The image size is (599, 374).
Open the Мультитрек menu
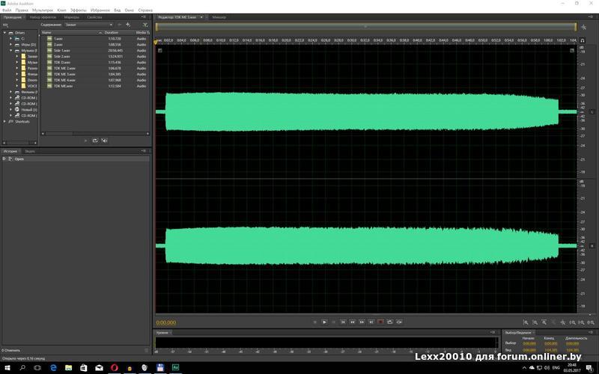(41, 10)
